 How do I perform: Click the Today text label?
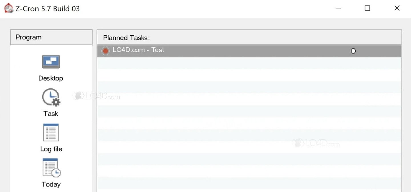coord(51,184)
